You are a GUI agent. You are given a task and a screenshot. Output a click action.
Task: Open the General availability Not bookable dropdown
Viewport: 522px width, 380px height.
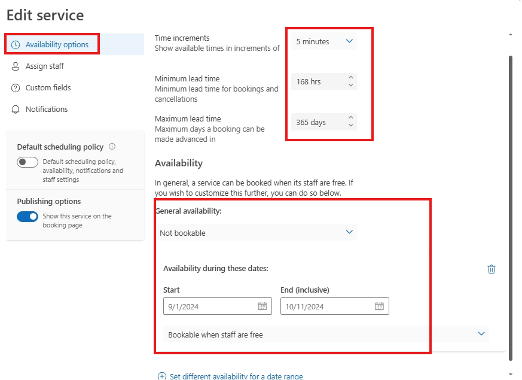pyautogui.click(x=256, y=232)
